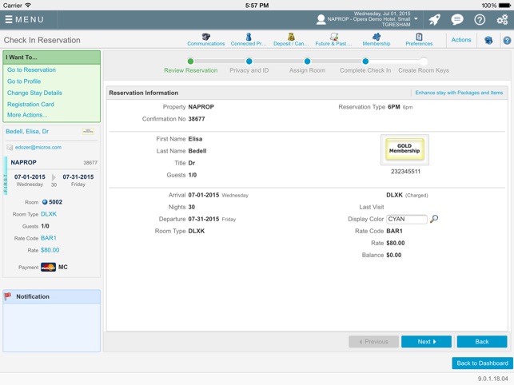Viewport: 514px width, 385px height.
Task: Open Future & Past stays icon
Action: (x=333, y=39)
